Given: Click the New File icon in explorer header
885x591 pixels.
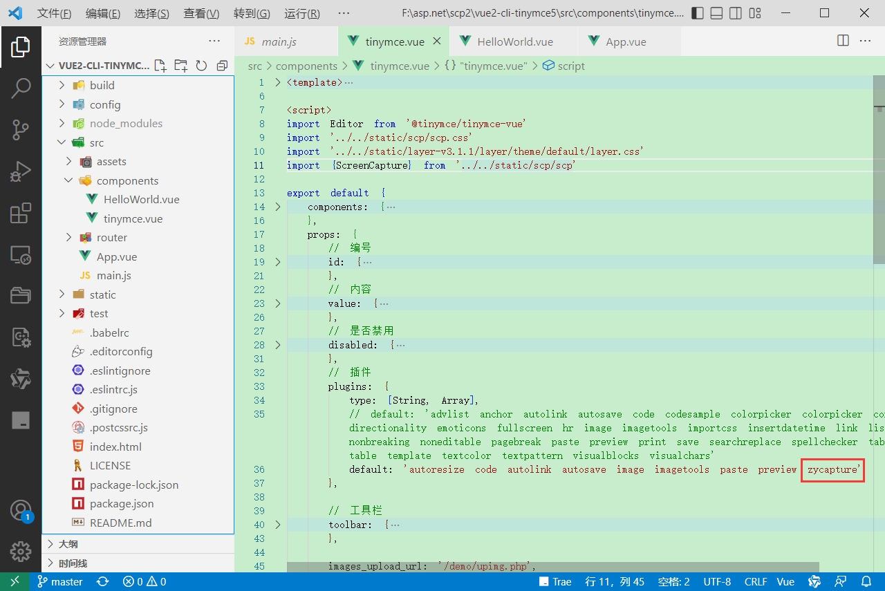Looking at the screenshot, I should click(x=160, y=66).
